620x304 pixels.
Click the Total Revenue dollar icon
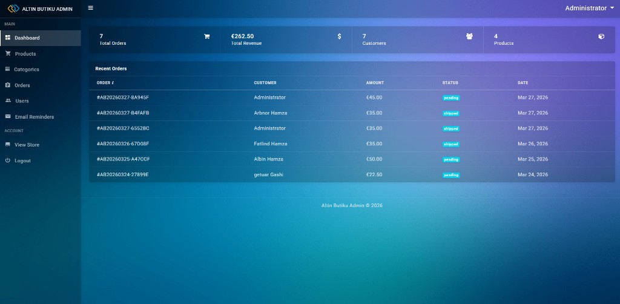339,36
